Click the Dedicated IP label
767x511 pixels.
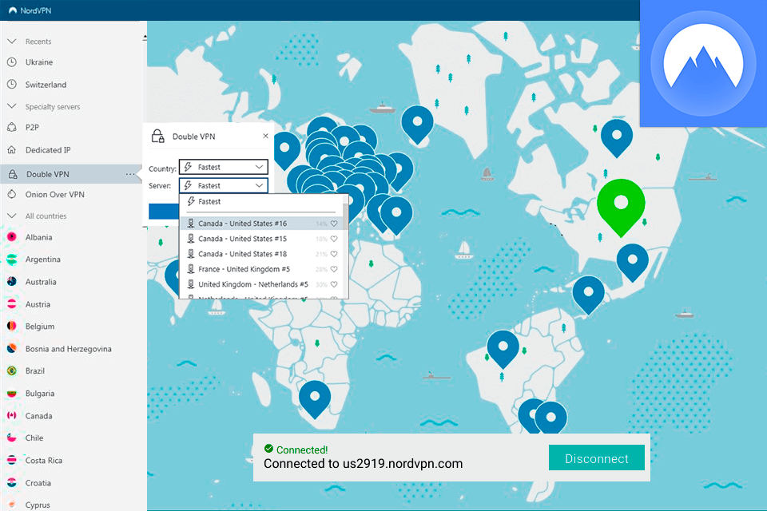[48, 149]
